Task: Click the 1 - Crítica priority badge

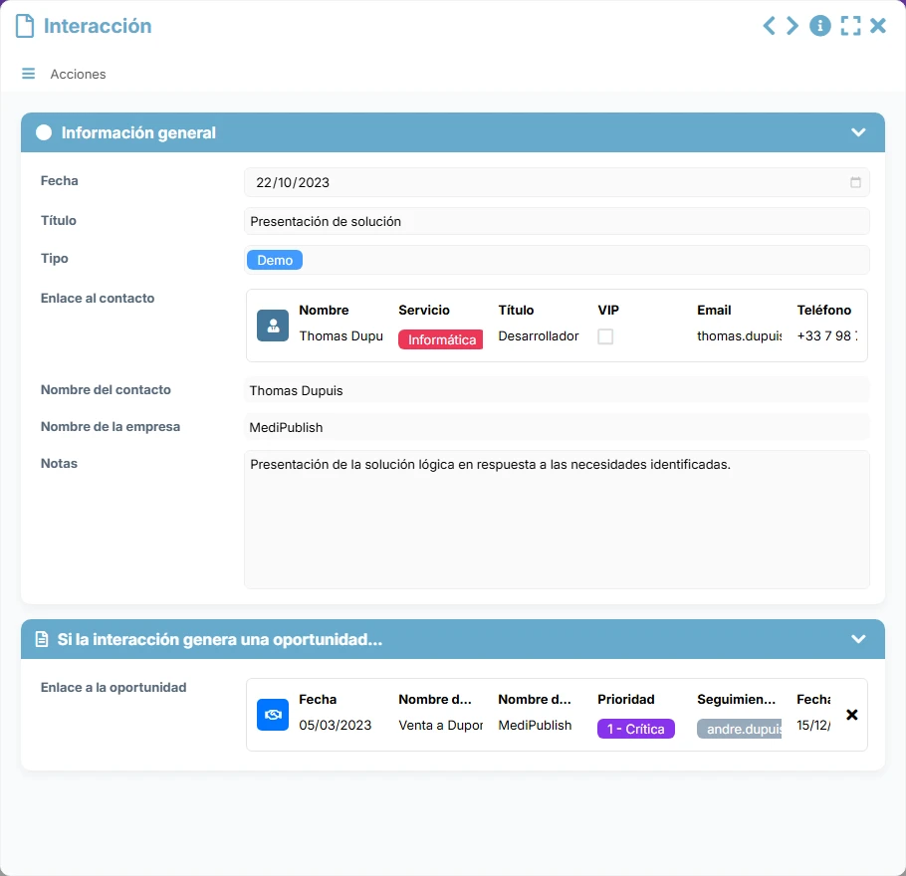Action: 635,729
